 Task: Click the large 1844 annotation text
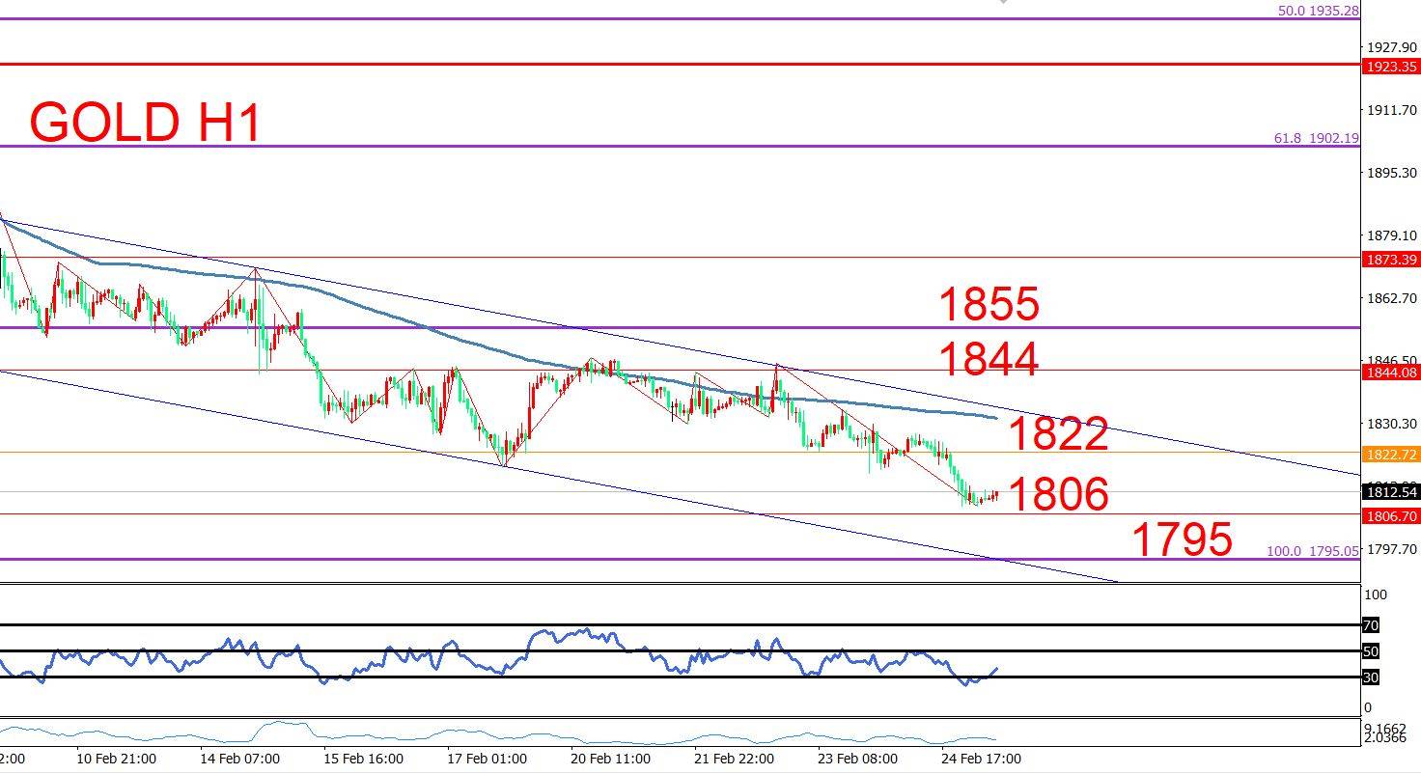coord(989,360)
